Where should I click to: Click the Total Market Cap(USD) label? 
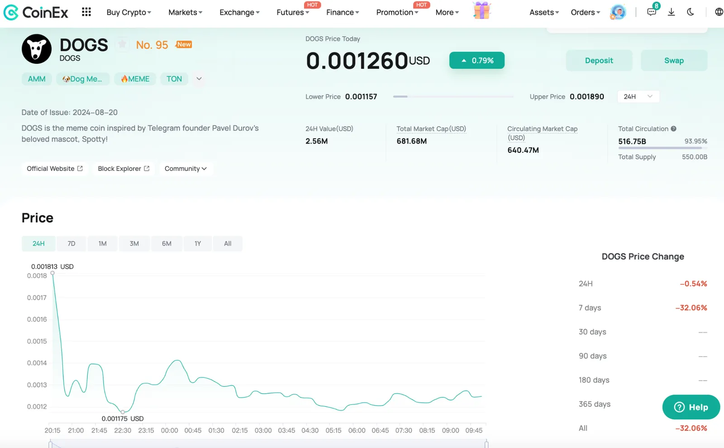click(x=431, y=129)
